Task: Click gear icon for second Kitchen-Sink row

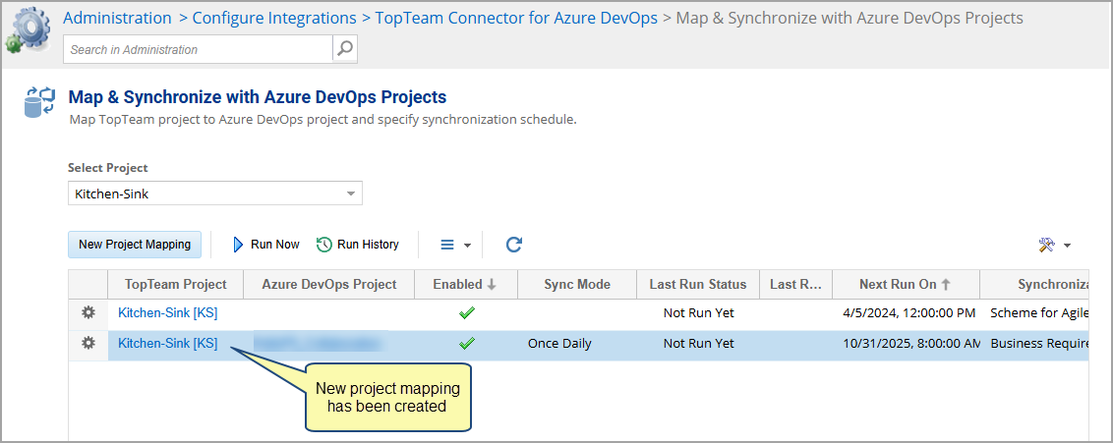Action: (88, 343)
